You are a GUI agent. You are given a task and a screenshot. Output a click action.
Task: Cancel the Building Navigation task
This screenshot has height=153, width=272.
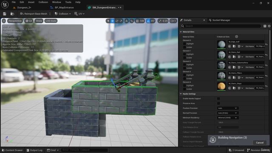click(260, 143)
